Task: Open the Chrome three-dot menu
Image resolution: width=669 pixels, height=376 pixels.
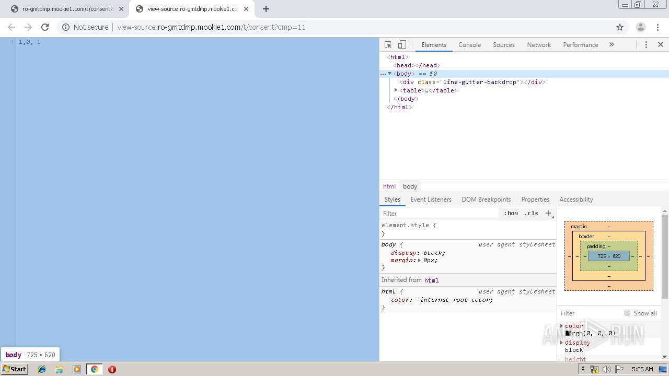Action: [x=657, y=27]
